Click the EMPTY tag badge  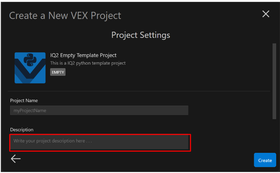coord(58,72)
